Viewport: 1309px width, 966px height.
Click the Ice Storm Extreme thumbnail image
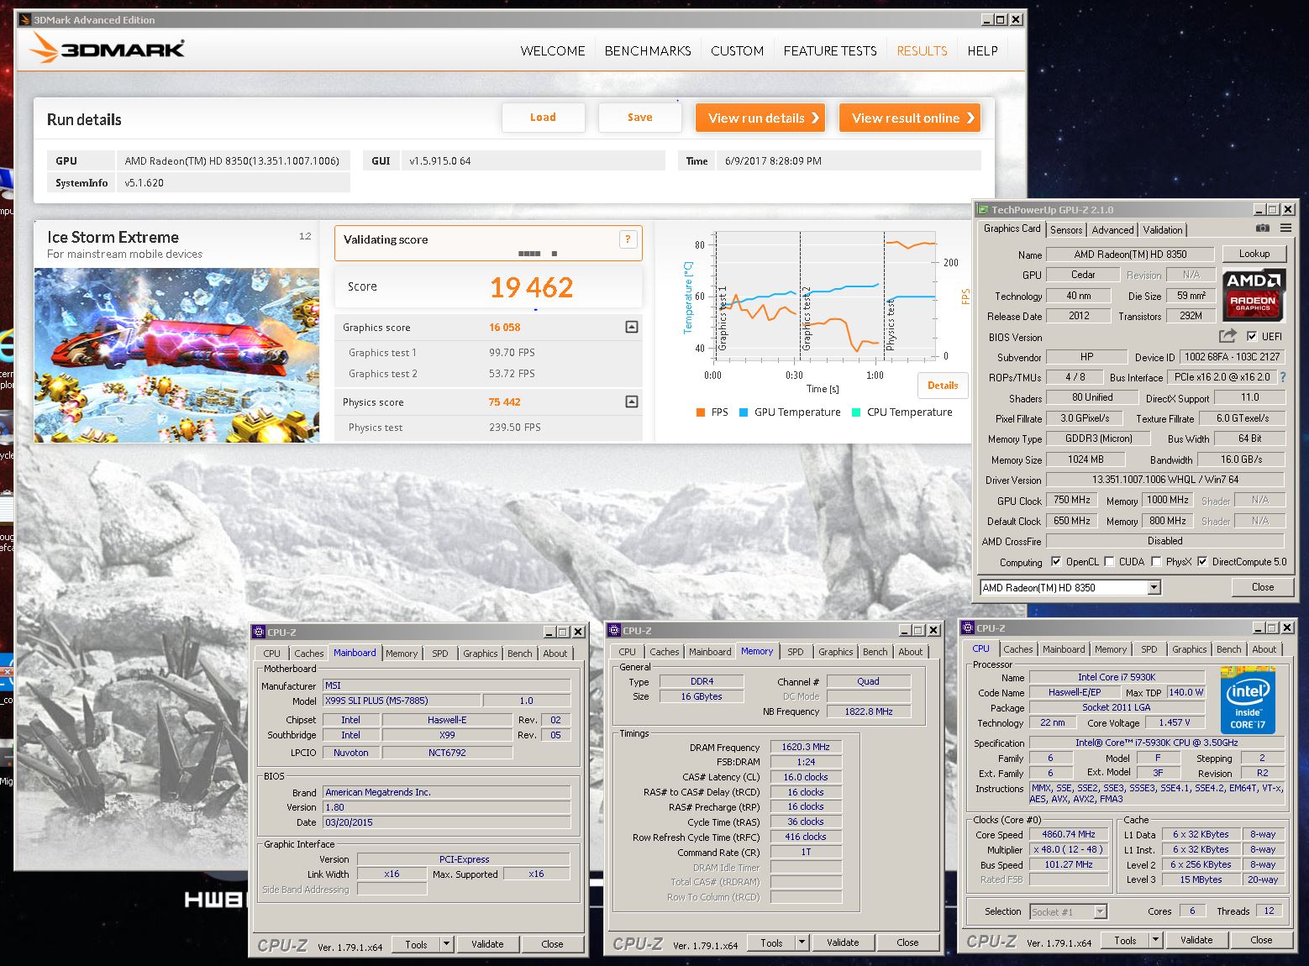(176, 354)
